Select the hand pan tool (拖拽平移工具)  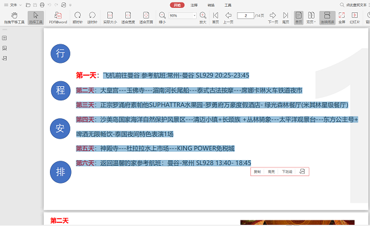(x=14, y=18)
